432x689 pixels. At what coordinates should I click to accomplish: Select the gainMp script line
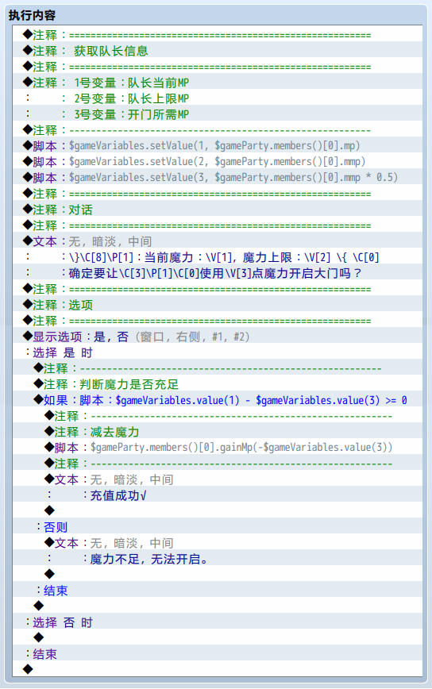click(218, 448)
